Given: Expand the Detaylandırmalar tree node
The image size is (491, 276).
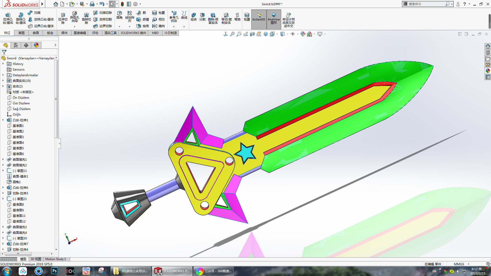Looking at the screenshot, I should pos(3,75).
